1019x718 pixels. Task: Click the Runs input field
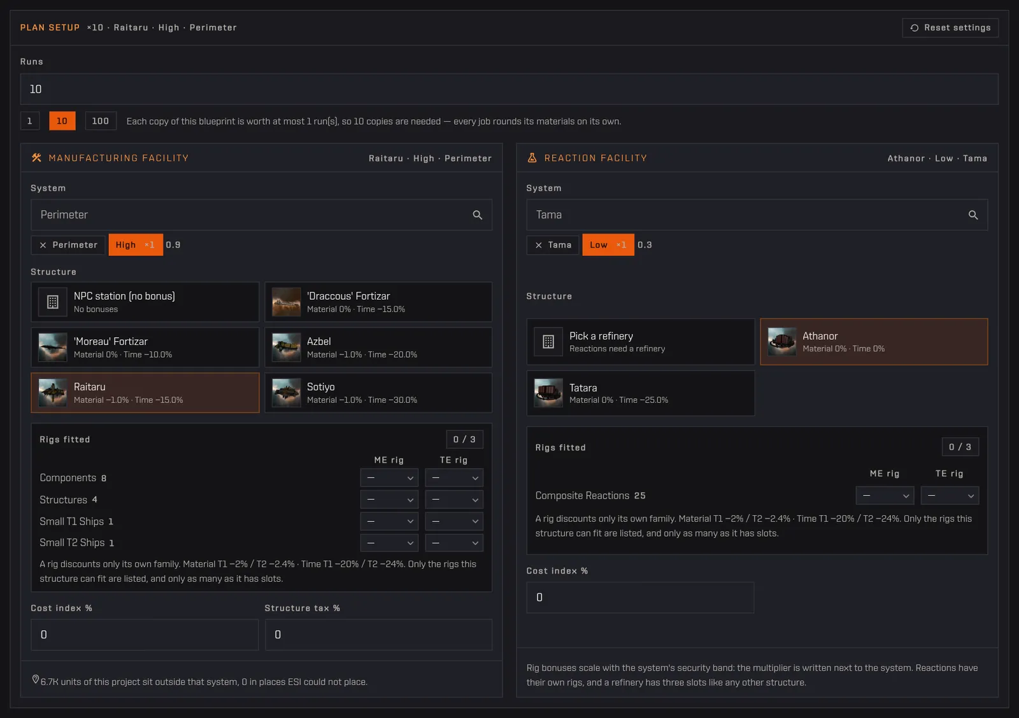509,89
